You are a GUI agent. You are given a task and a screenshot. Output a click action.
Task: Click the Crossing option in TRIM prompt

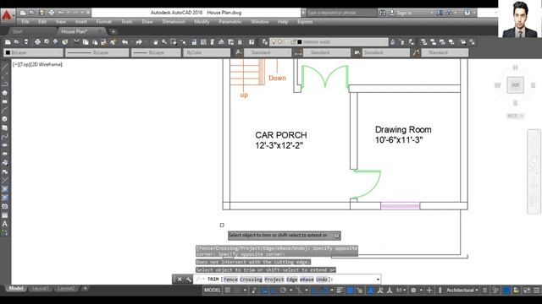point(251,280)
